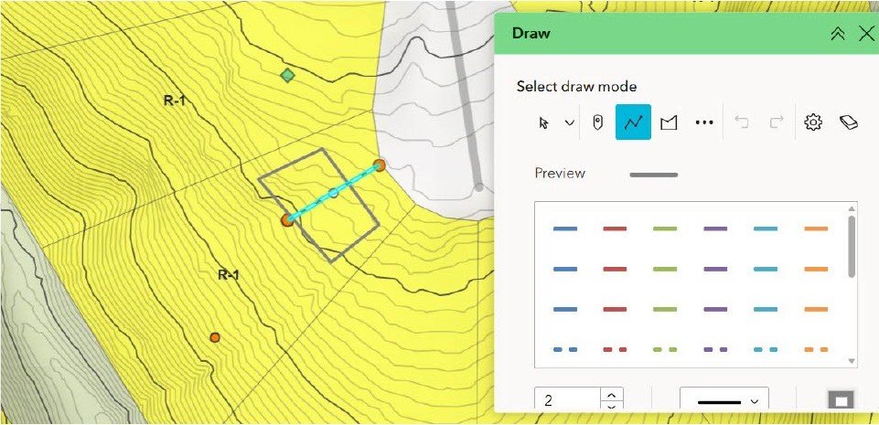
Task: Expand the selection tool dropdown arrow
Action: [x=569, y=122]
